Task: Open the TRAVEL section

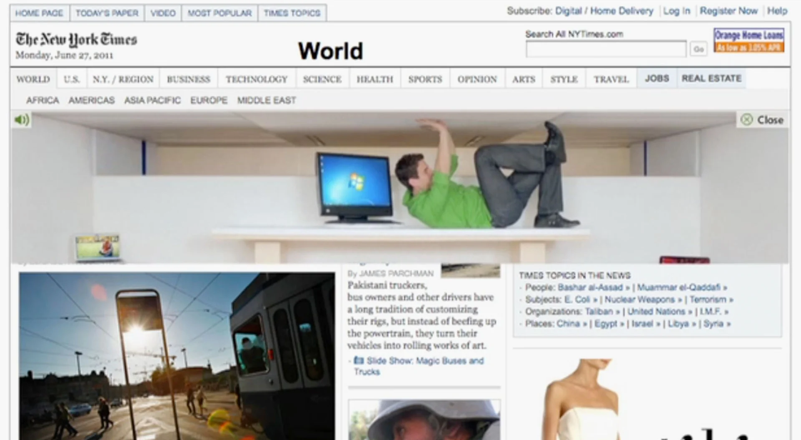Action: click(611, 79)
